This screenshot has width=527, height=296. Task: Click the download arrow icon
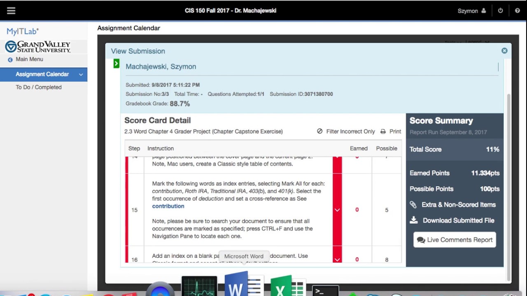(414, 220)
